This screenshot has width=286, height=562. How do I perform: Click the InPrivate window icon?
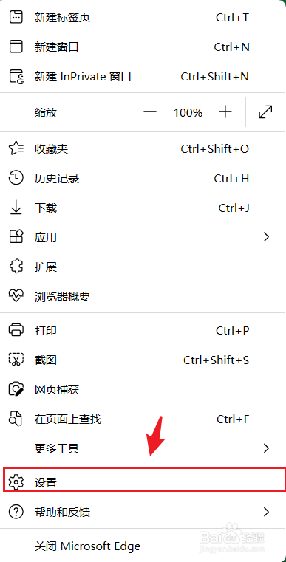pyautogui.click(x=16, y=76)
